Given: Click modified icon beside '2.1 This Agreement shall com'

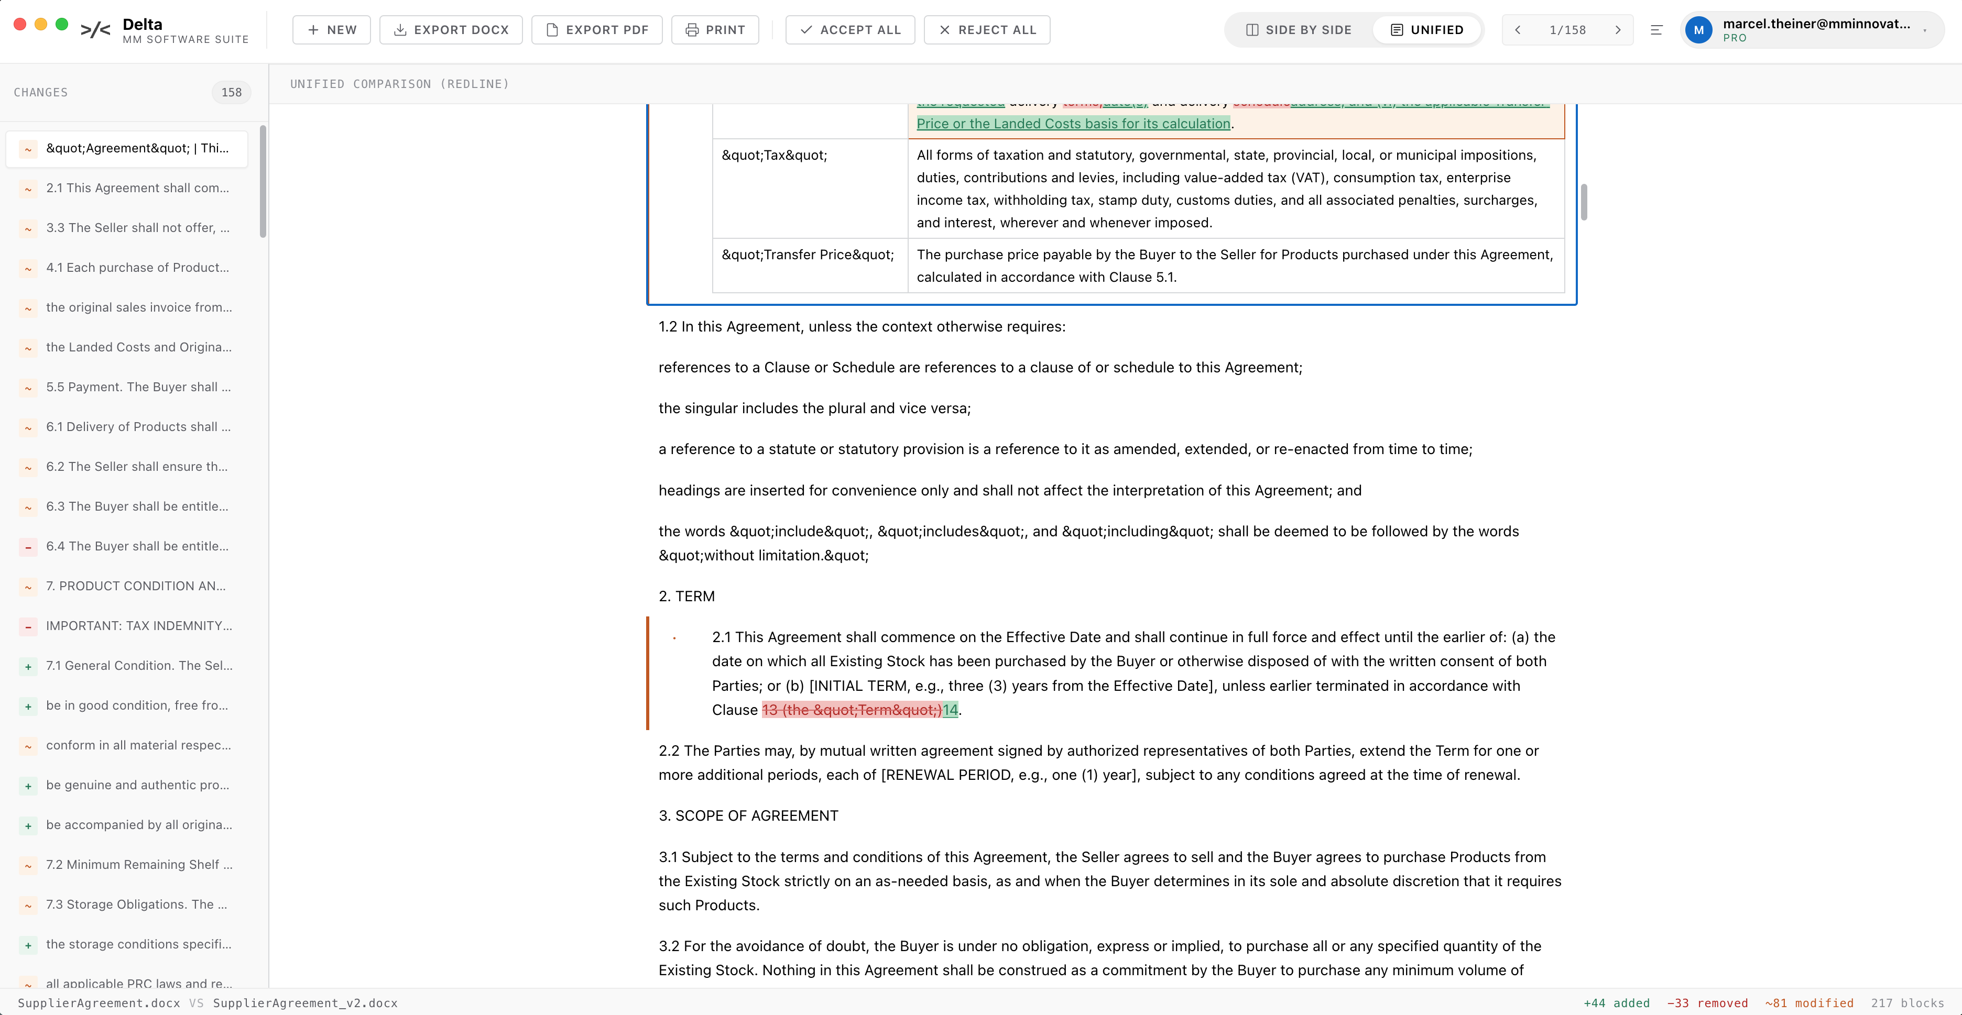Looking at the screenshot, I should pyautogui.click(x=28, y=189).
